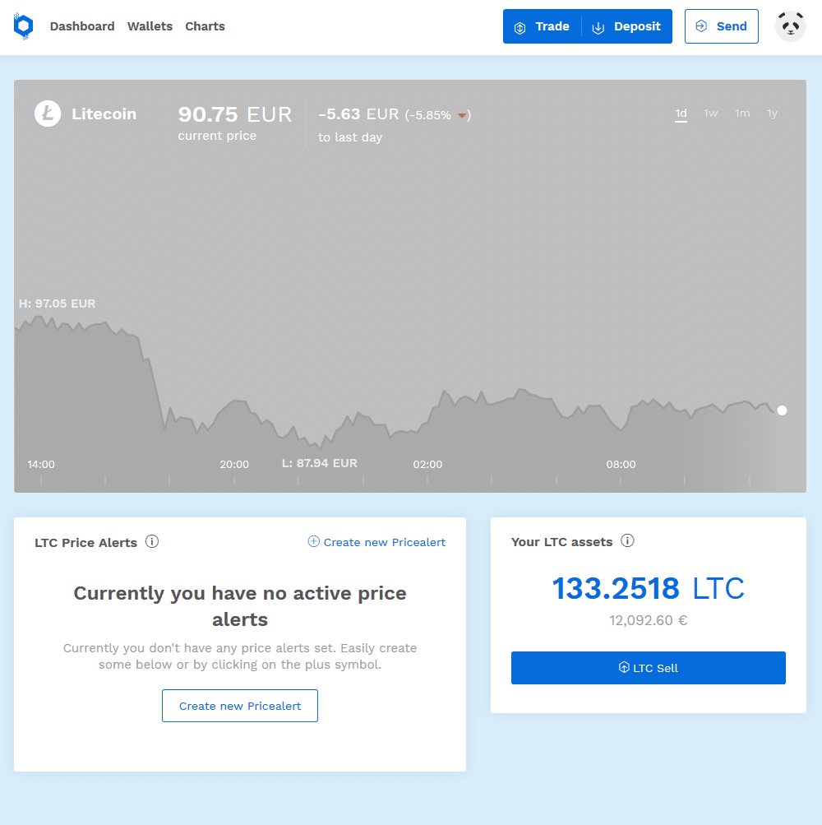Open the Dashboard page

[x=82, y=26]
